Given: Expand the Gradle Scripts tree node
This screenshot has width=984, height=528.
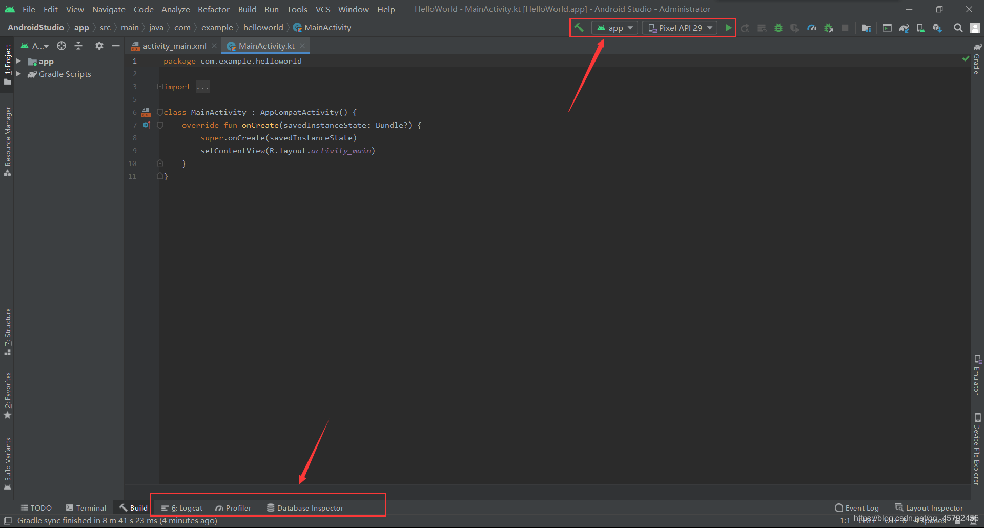Looking at the screenshot, I should pyautogui.click(x=18, y=74).
